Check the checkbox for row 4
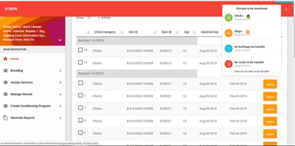Image resolution: width=295 pixels, height=146 pixels. coord(80,120)
